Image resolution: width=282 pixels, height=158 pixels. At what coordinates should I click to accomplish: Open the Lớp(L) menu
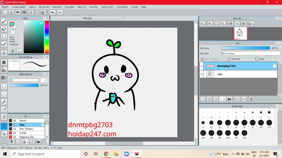coord(32,7)
